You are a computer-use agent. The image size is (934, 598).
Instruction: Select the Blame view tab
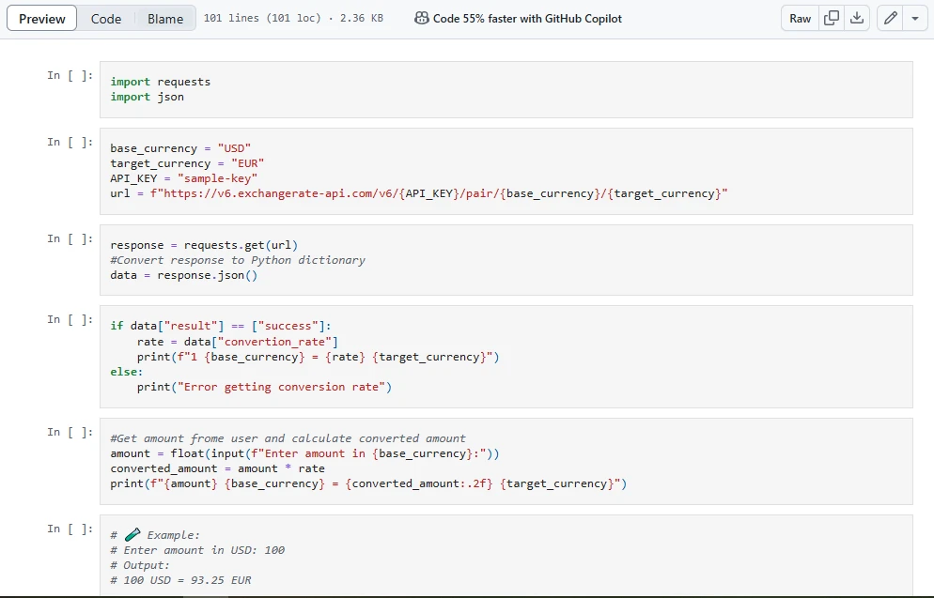point(165,19)
